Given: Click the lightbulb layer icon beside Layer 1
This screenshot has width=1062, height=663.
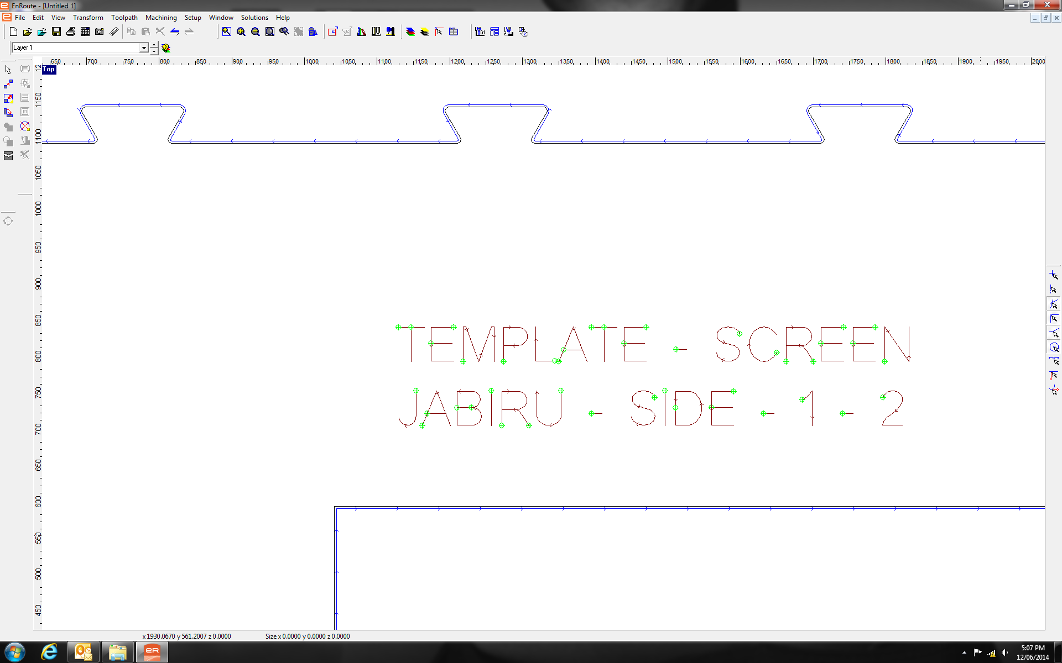Looking at the screenshot, I should (x=166, y=48).
